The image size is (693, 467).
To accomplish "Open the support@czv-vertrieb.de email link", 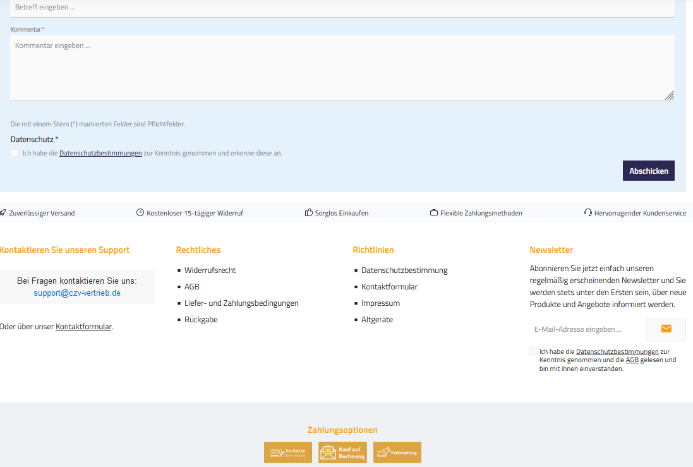I will coord(77,293).
